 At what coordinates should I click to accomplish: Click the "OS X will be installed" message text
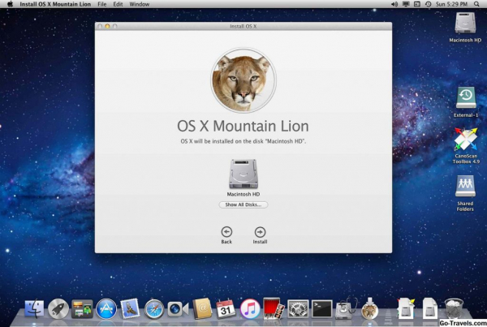[243, 141]
